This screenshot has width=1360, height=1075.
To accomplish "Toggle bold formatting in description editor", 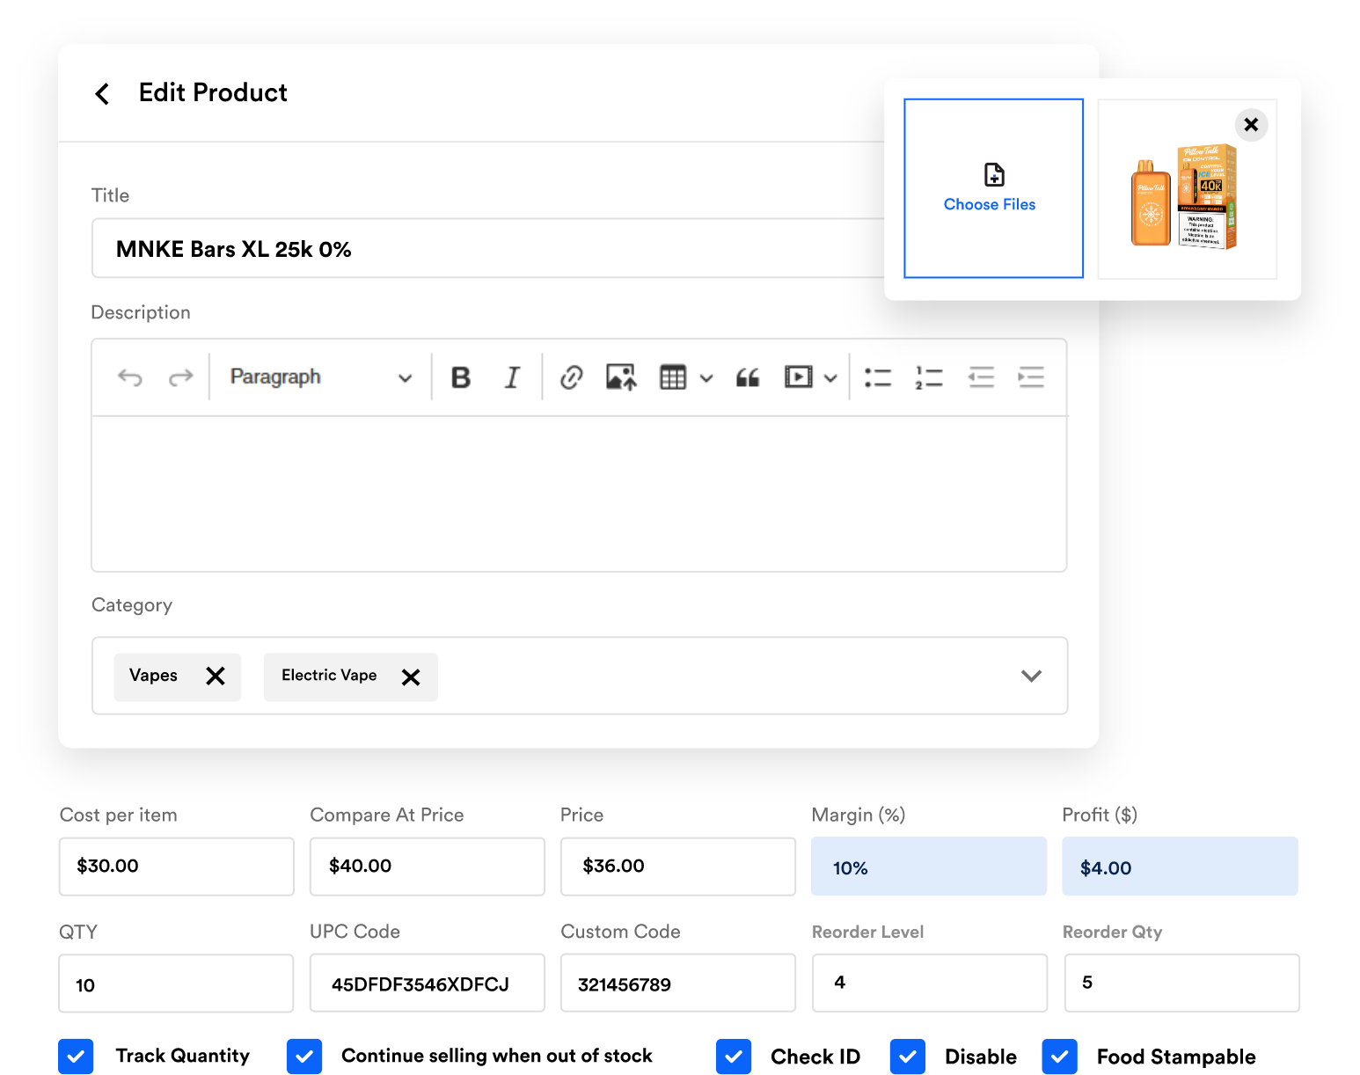I will pos(461,377).
